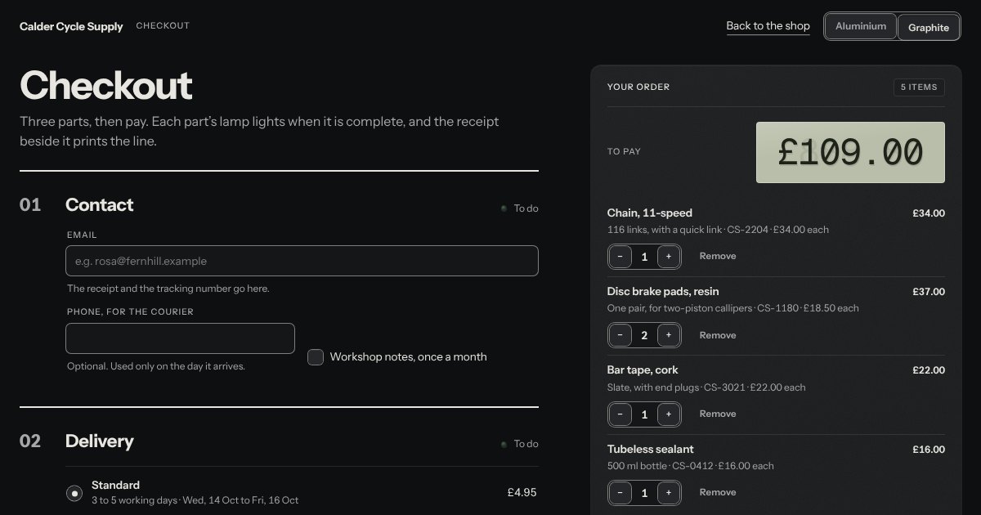Focus the Email input field
This screenshot has height=515, width=981.
tap(302, 261)
